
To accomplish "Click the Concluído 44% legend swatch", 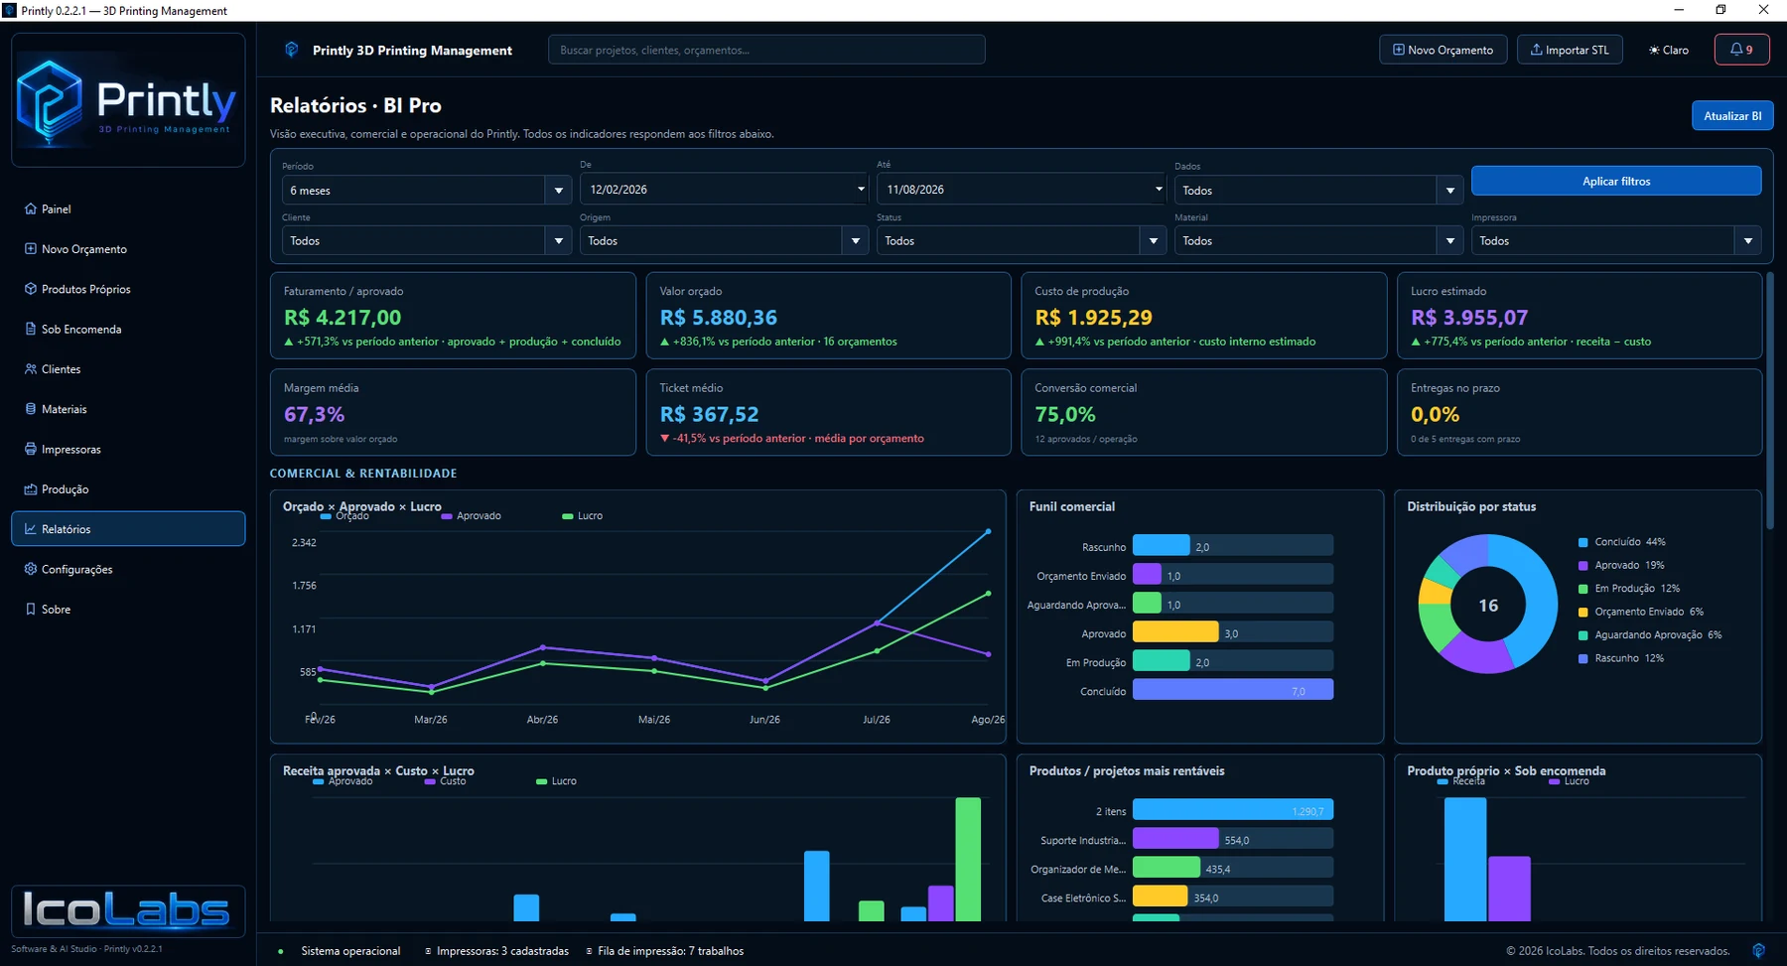I will [x=1582, y=542].
